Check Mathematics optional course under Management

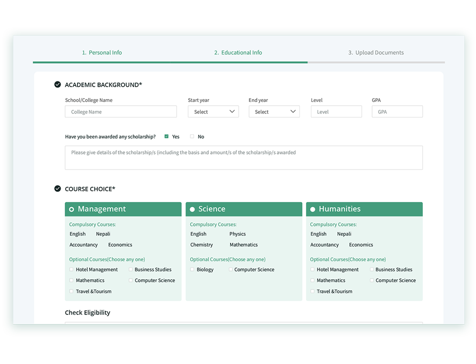71,280
